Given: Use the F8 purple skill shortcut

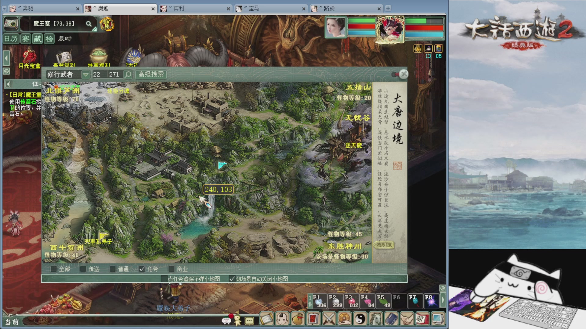Looking at the screenshot, I should point(431,301).
